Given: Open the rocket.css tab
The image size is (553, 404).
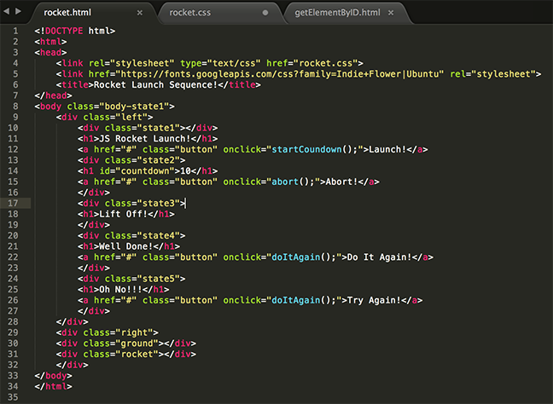Looking at the screenshot, I should coord(189,13).
